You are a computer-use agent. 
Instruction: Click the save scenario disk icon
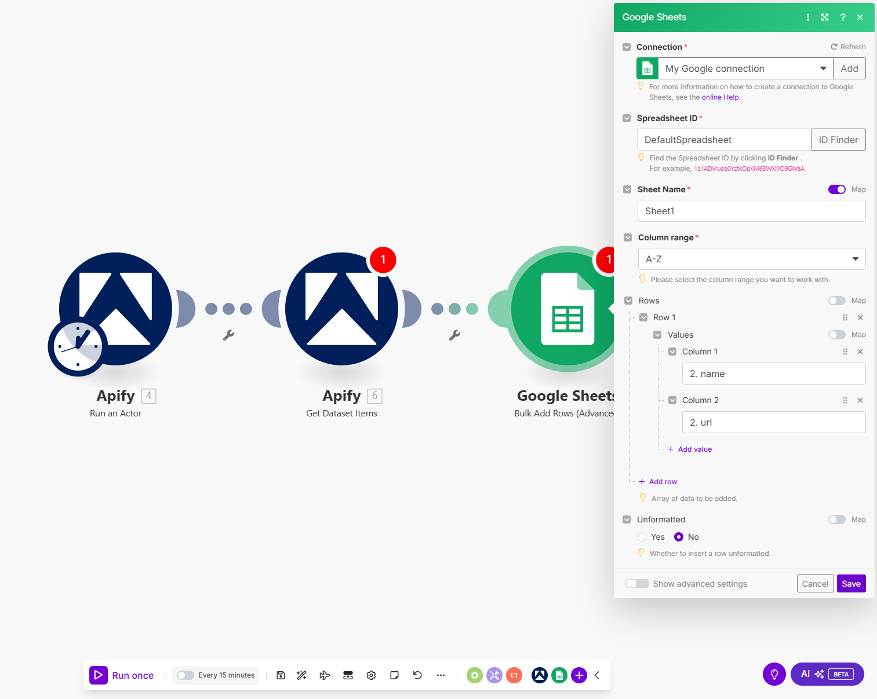tap(281, 675)
